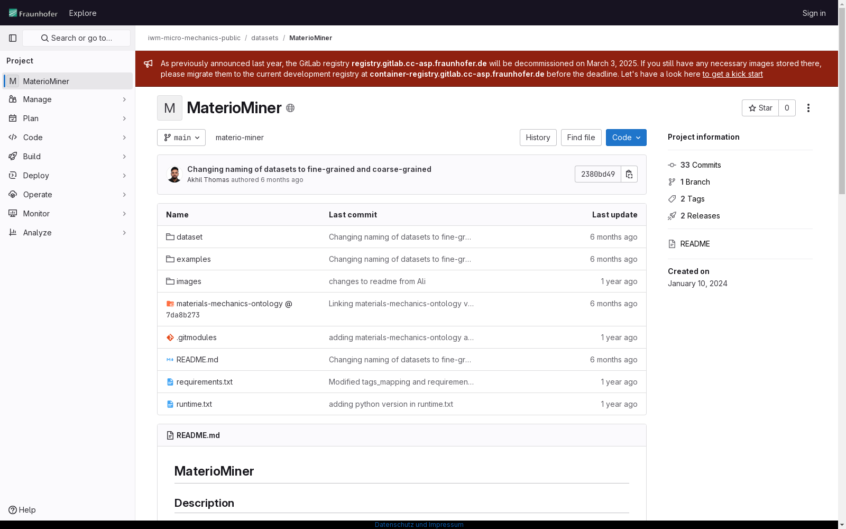The height and width of the screenshot is (529, 846).
Task: Click the Operate sidebar icon
Action: click(13, 195)
